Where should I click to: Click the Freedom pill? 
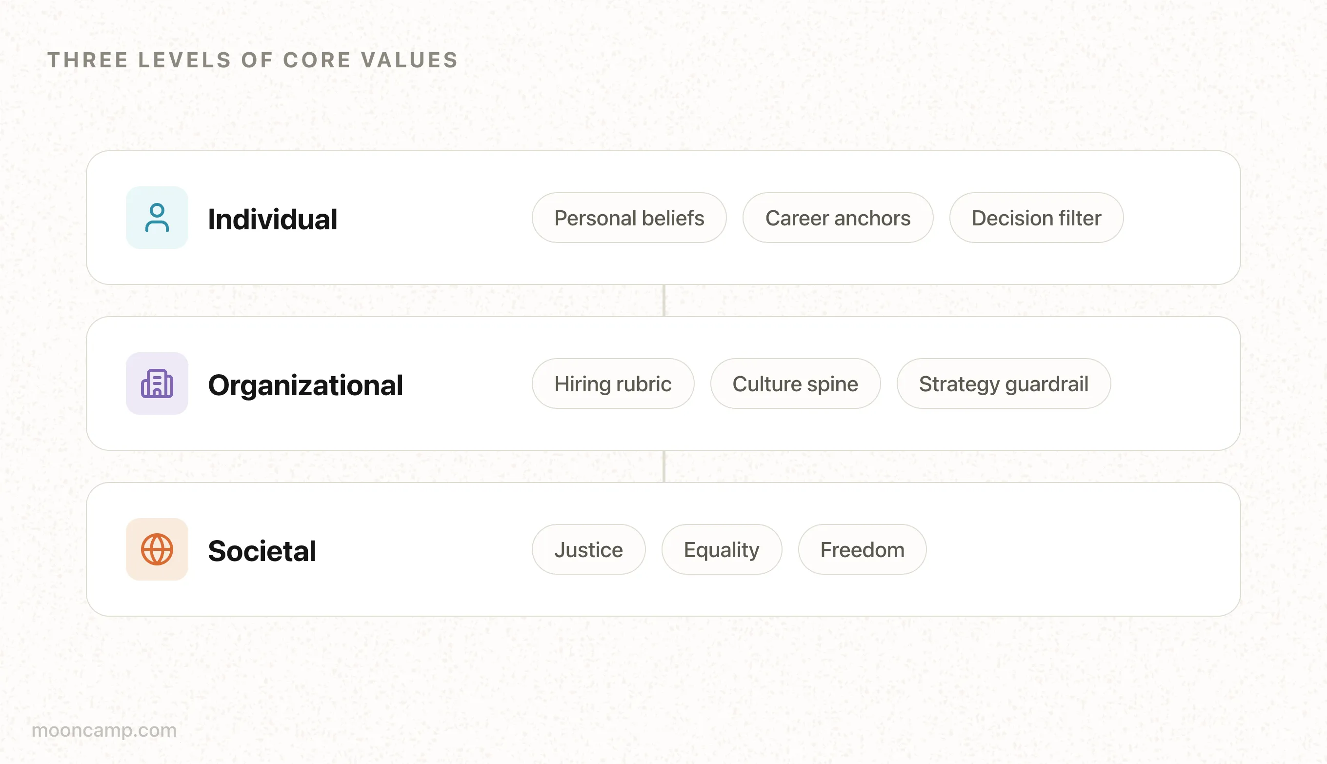(x=862, y=549)
